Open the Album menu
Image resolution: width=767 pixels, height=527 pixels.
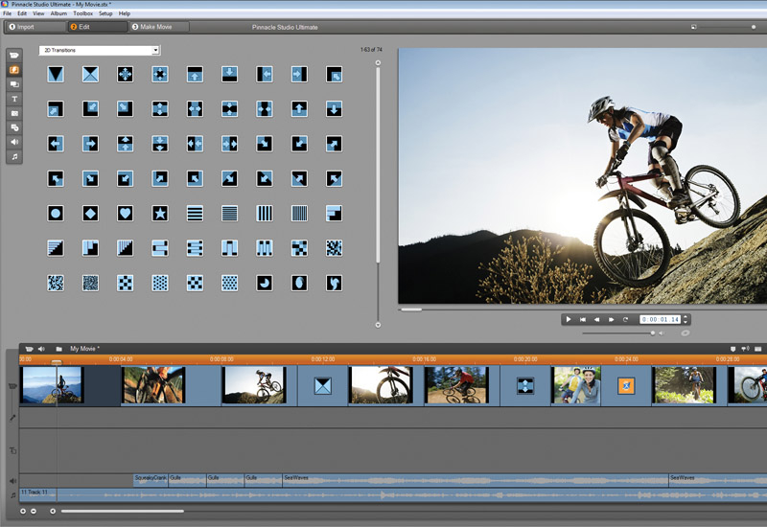pos(58,13)
